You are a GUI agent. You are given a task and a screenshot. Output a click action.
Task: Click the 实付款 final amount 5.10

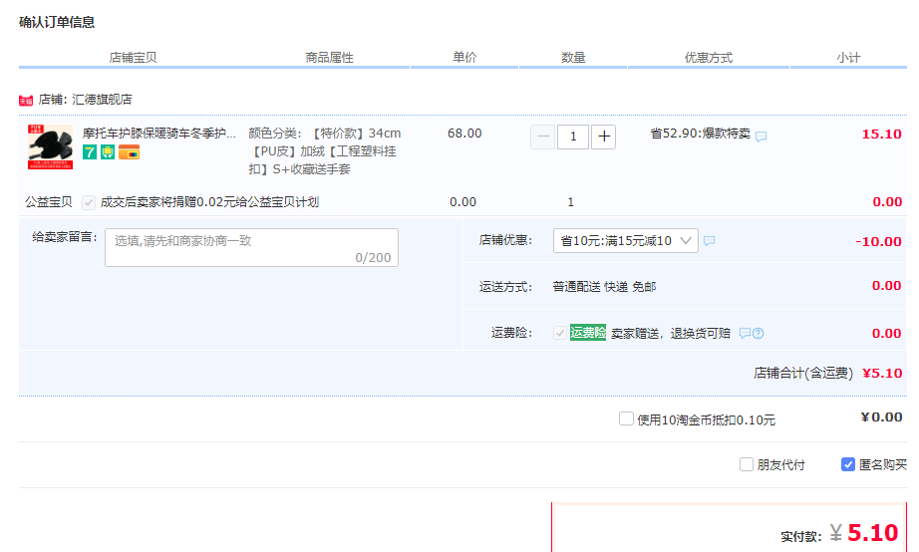coord(873,533)
